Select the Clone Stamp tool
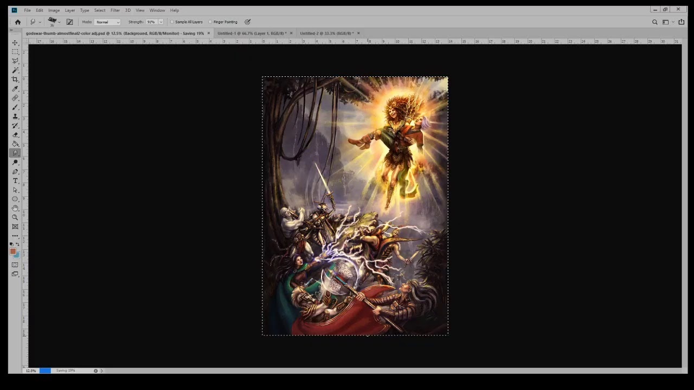This screenshot has height=390, width=694. [x=15, y=116]
